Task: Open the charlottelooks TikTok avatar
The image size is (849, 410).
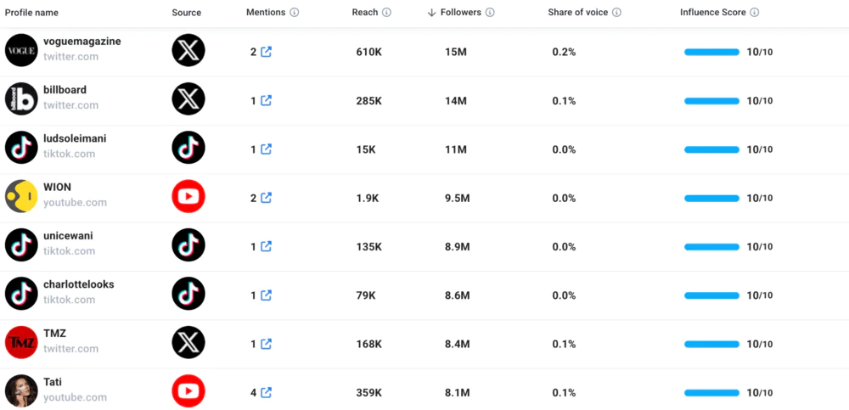Action: 21,294
